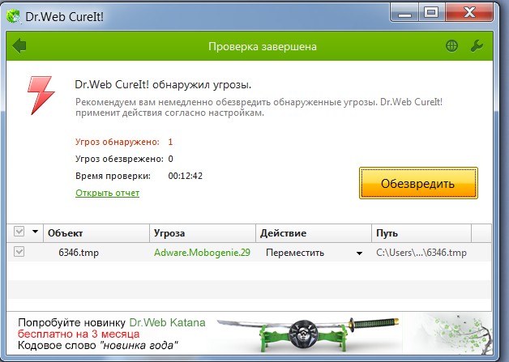509x362 pixels.
Task: Open the Открыть отчет link
Action: [108, 193]
